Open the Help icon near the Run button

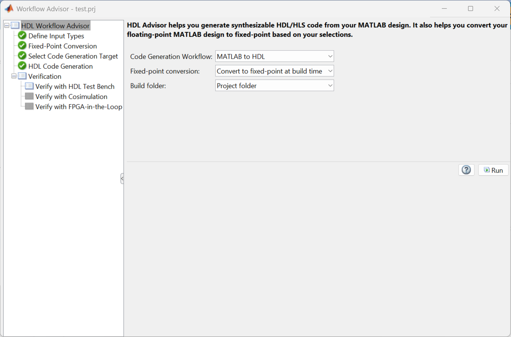click(x=466, y=170)
